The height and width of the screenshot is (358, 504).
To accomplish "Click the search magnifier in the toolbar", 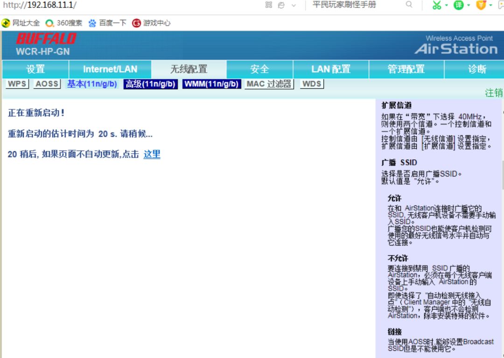I will pos(409,5).
